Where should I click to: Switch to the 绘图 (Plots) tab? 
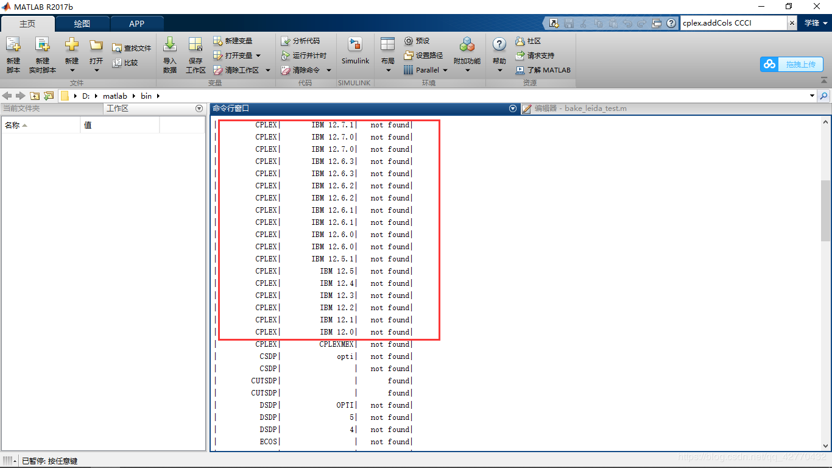tap(82, 24)
